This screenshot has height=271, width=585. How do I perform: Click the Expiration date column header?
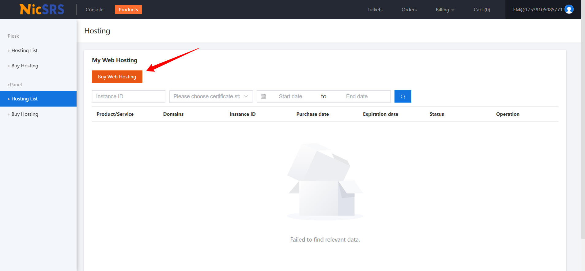(380, 114)
